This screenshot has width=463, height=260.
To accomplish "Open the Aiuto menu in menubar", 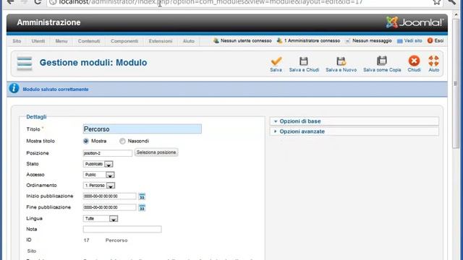I will (188, 41).
